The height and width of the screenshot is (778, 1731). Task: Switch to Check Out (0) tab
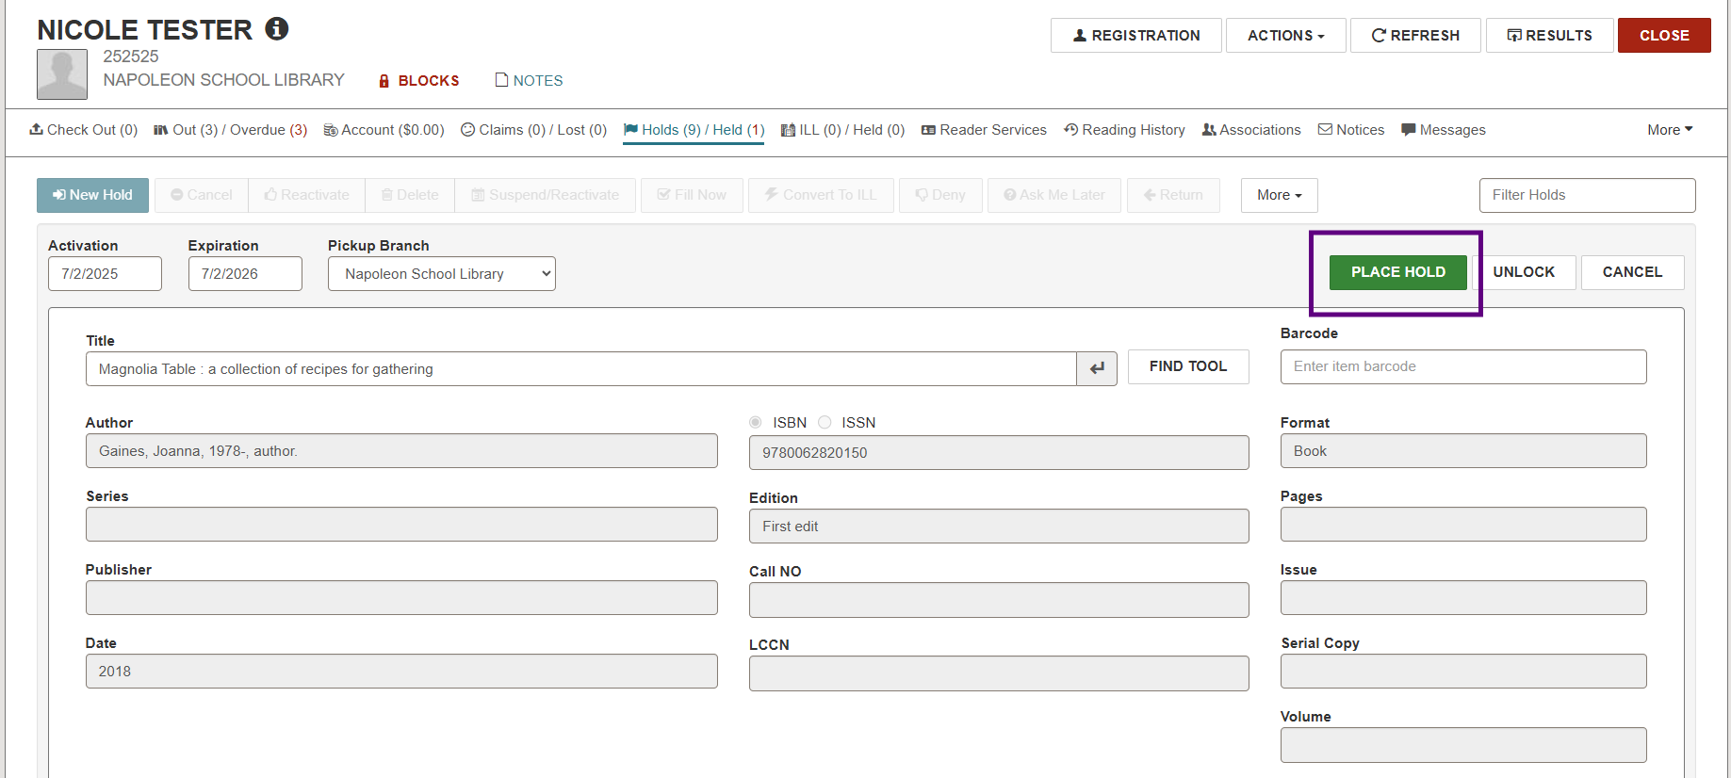pyautogui.click(x=84, y=130)
